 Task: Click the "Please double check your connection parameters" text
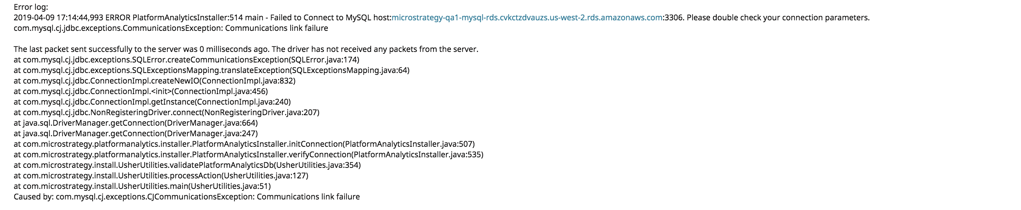pyautogui.click(x=778, y=18)
